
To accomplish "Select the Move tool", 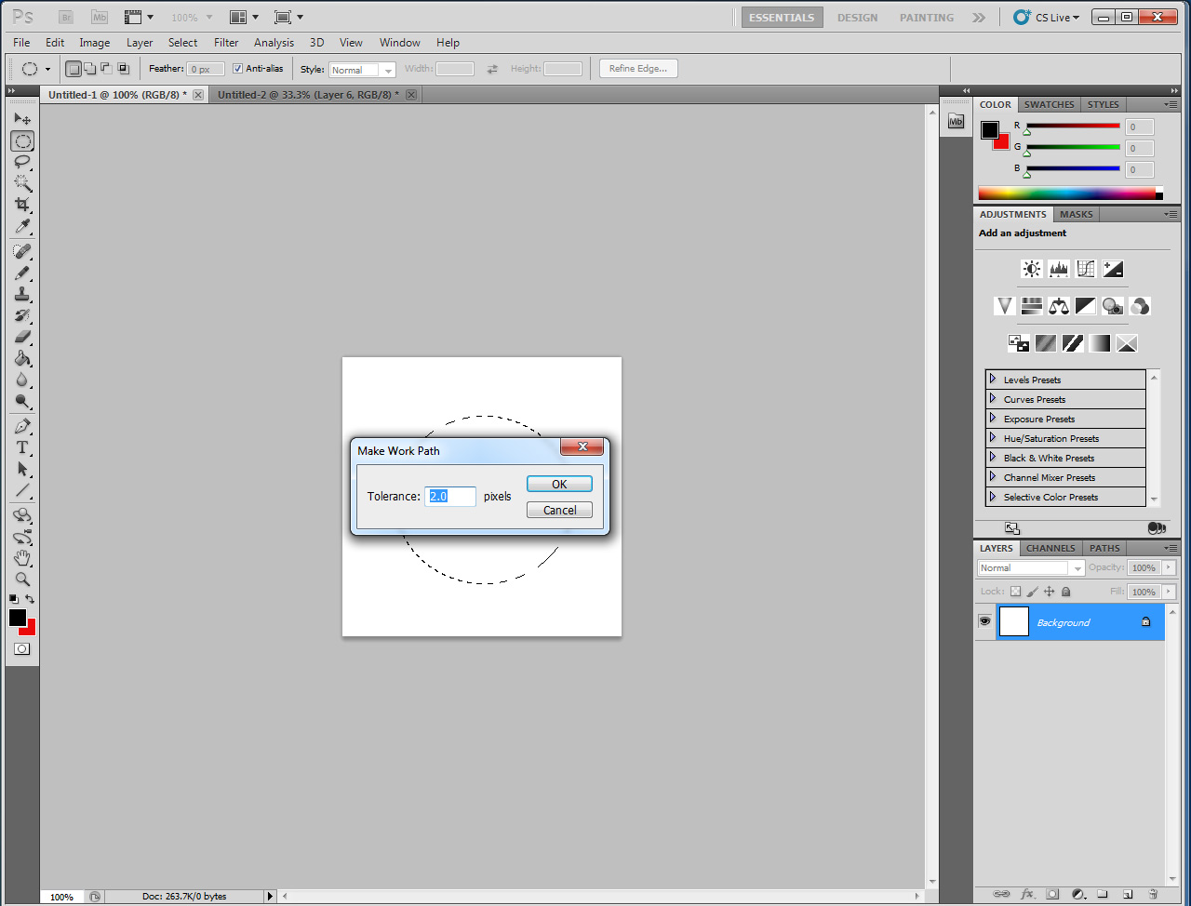I will point(22,119).
